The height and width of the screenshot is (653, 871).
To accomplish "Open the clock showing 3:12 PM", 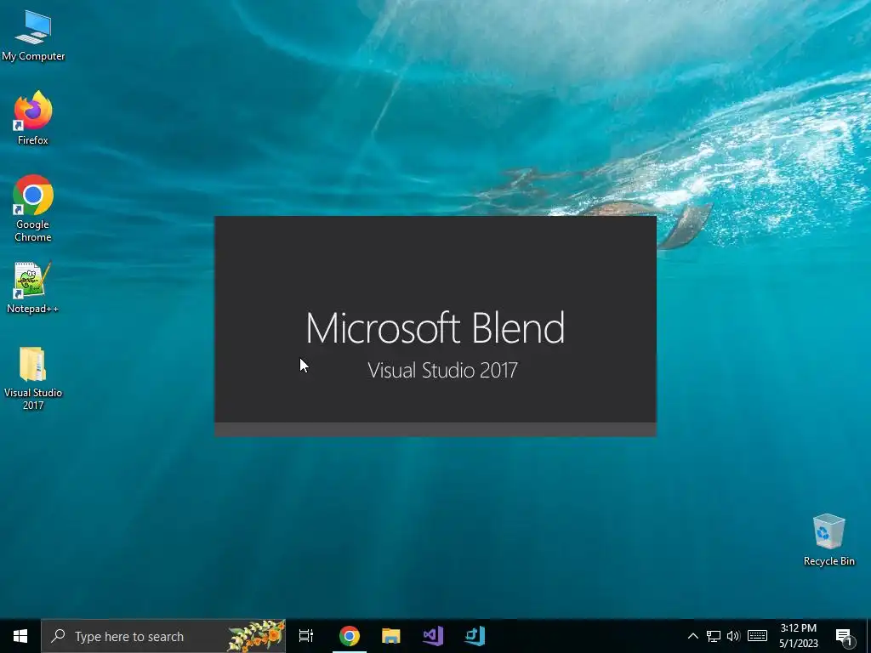I will pos(798,636).
